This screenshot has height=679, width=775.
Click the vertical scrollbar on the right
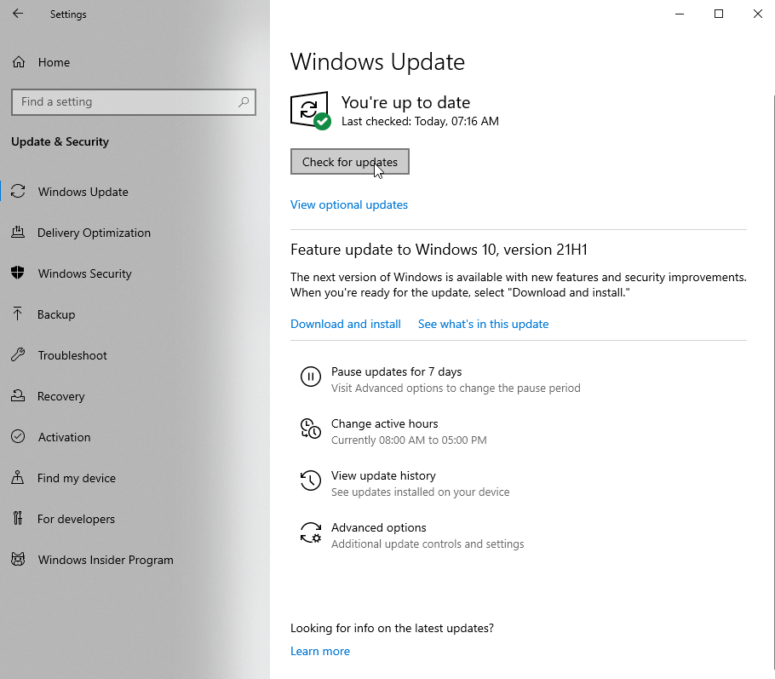pos(771,256)
